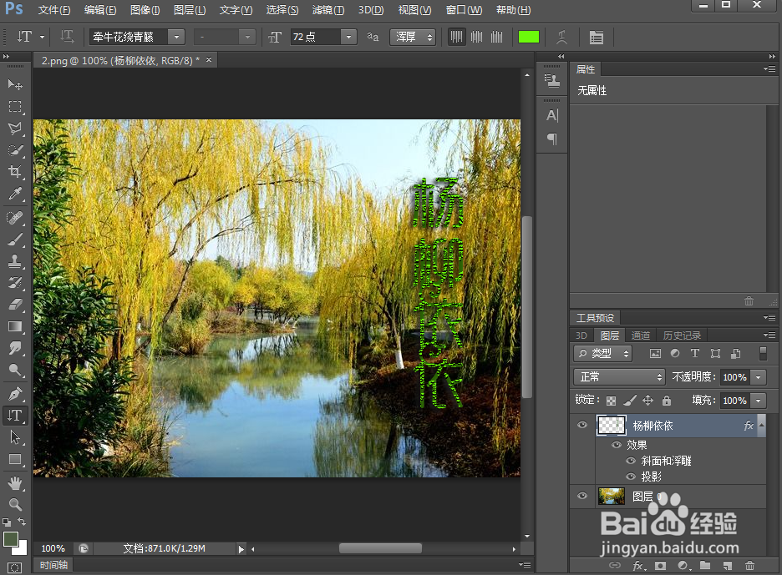Select the Gradient tool
Viewport: 782px width, 575px height.
[15, 326]
